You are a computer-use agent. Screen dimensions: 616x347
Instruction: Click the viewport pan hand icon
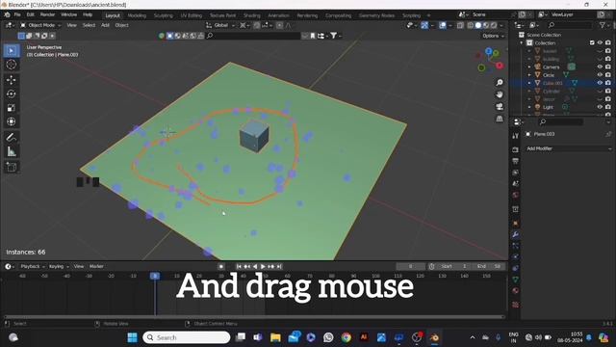[500, 94]
